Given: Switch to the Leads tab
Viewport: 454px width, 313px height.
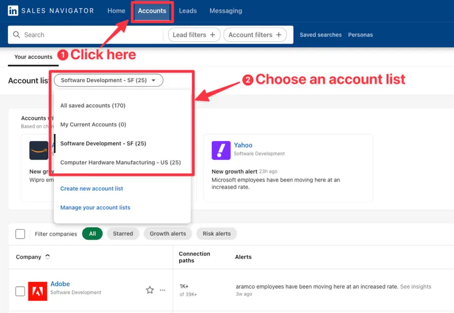Looking at the screenshot, I should tap(188, 11).
